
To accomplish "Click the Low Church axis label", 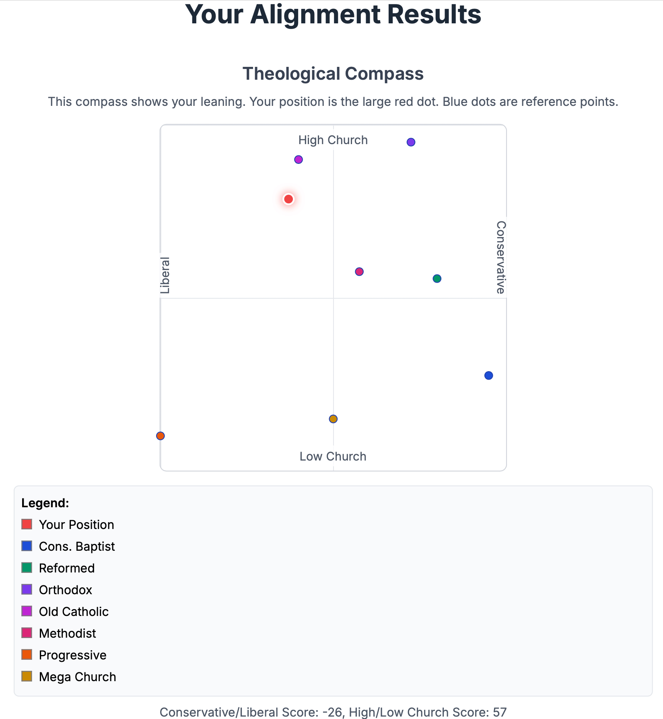I will tap(333, 457).
